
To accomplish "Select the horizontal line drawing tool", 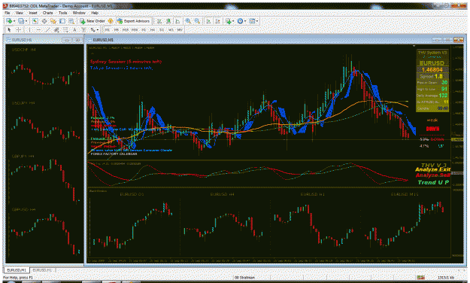I will [38, 29].
